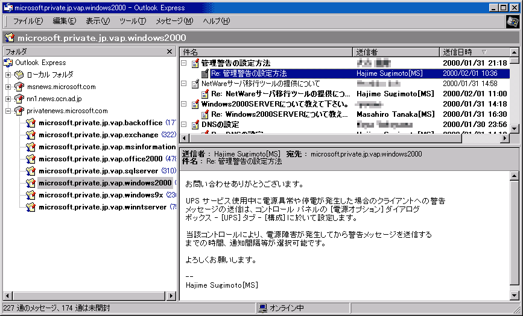This screenshot has height=316, width=523.
Task: Click the online status icon in status bar
Action: coord(262,308)
